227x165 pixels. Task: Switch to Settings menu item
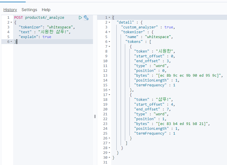29,10
